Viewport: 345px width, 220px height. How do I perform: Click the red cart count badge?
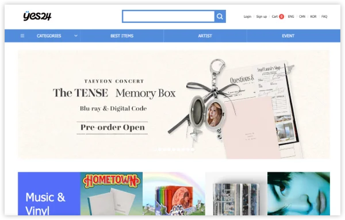281,17
